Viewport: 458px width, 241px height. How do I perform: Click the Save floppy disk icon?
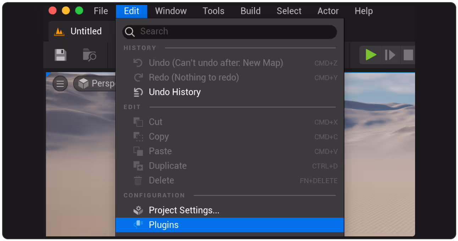60,55
